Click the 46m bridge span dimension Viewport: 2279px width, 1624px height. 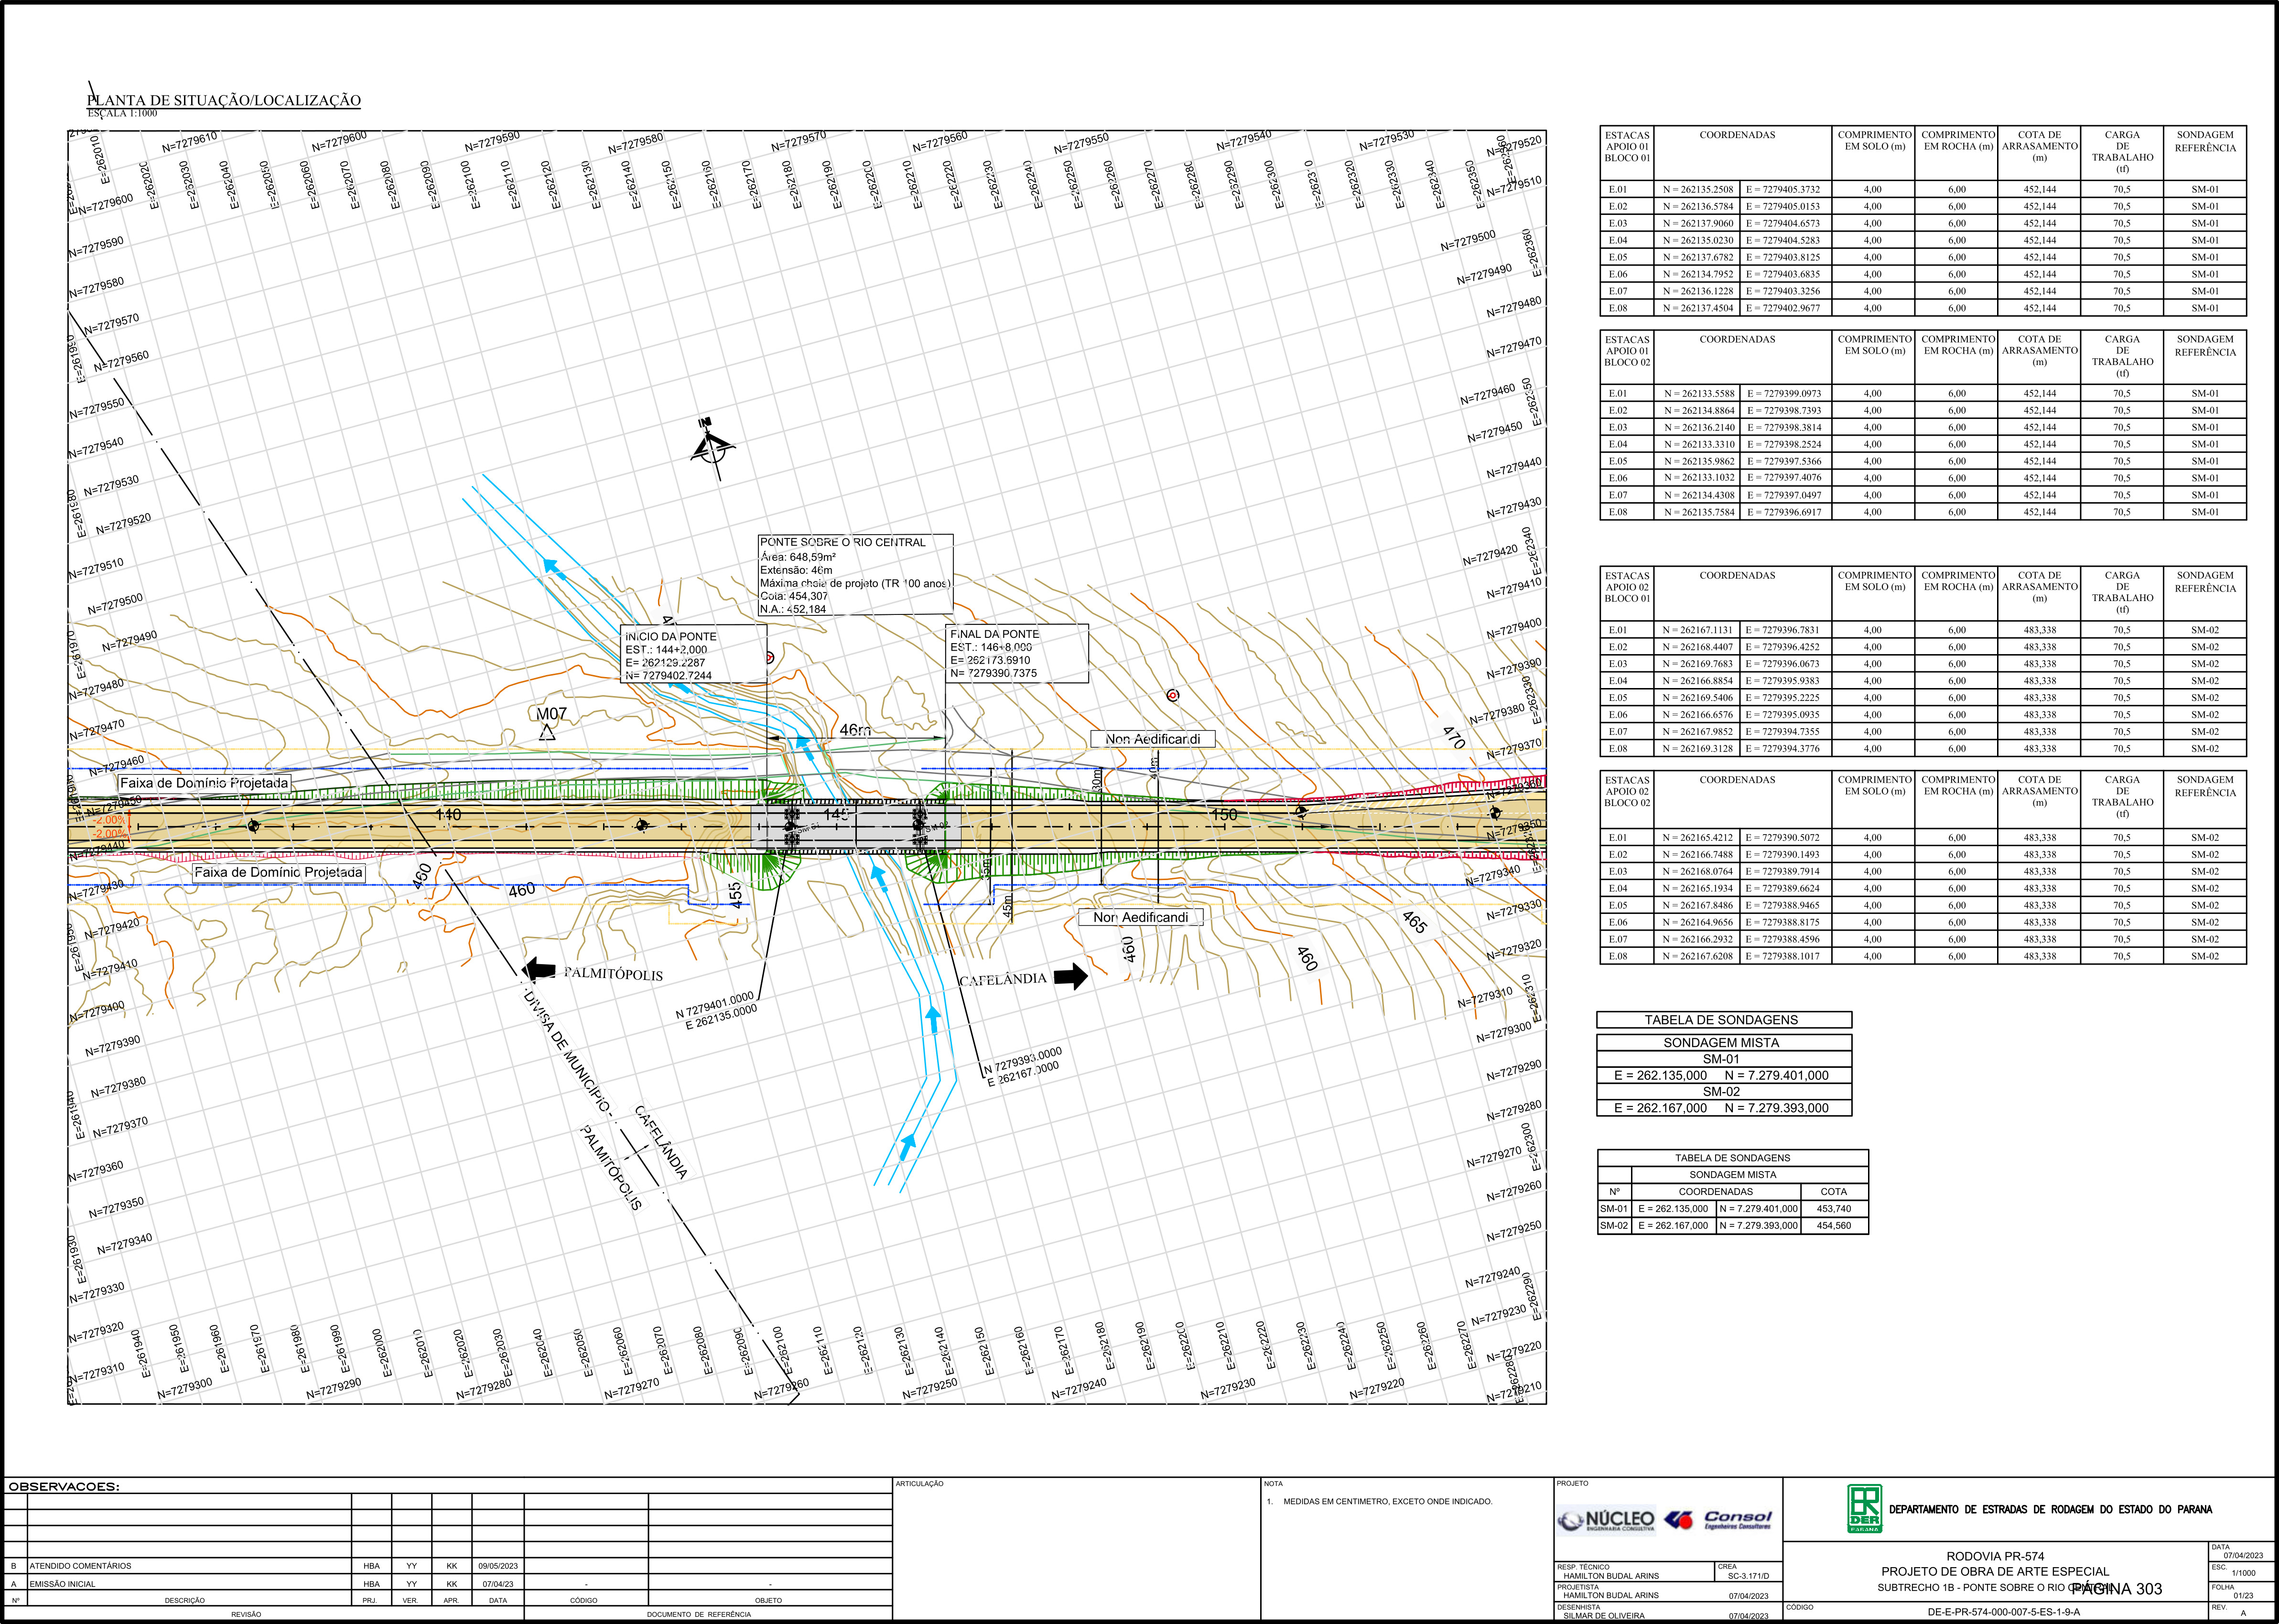[855, 730]
